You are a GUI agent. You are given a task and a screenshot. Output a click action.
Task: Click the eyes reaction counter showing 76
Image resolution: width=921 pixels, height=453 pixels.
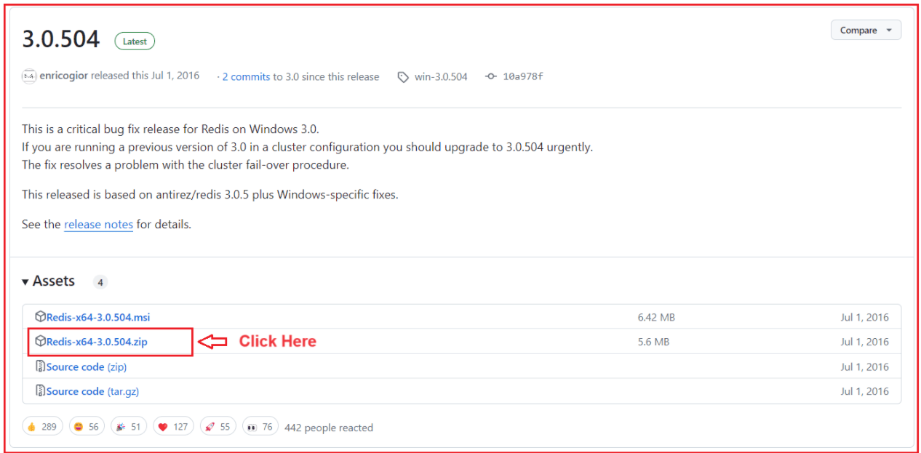tap(260, 426)
